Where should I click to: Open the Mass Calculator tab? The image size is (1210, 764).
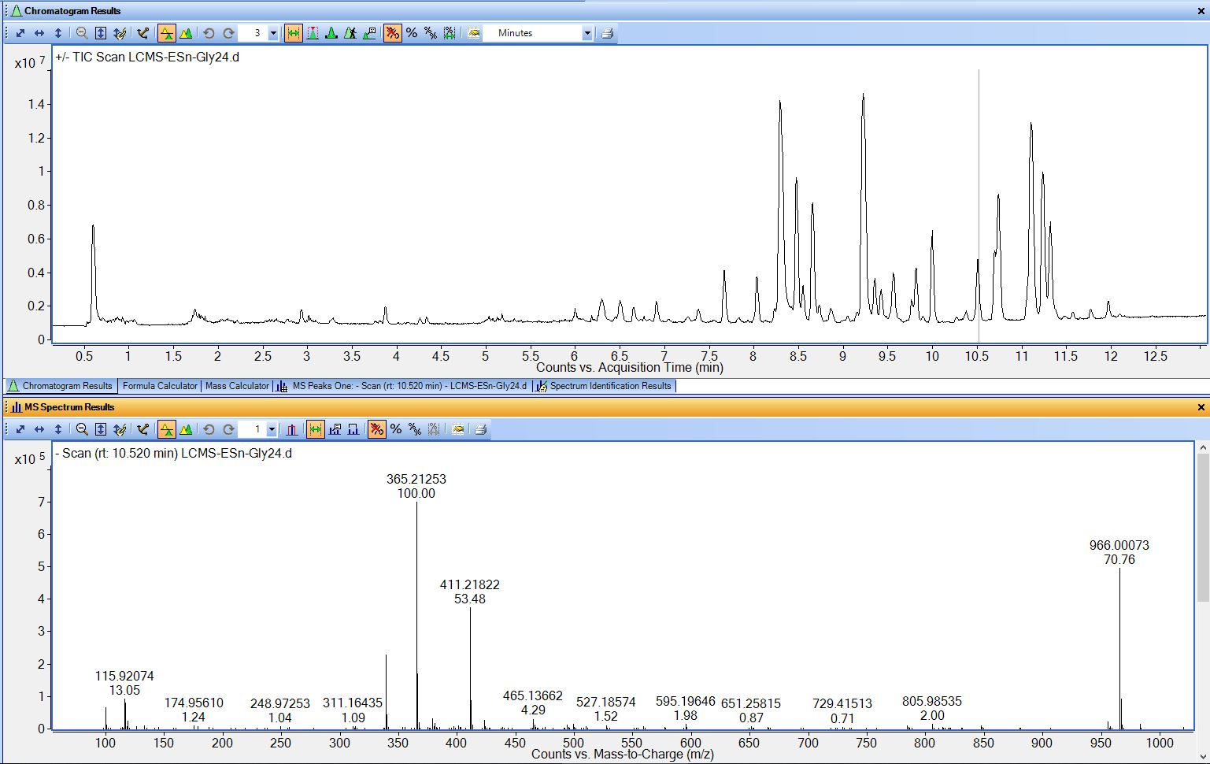237,386
